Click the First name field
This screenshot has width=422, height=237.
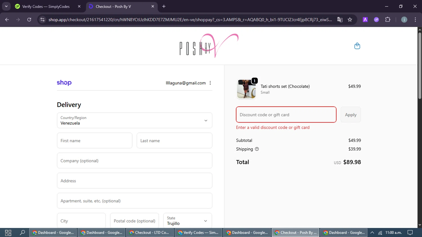click(95, 141)
